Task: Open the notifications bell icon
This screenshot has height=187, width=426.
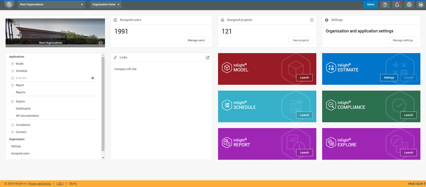Action: (x=397, y=5)
